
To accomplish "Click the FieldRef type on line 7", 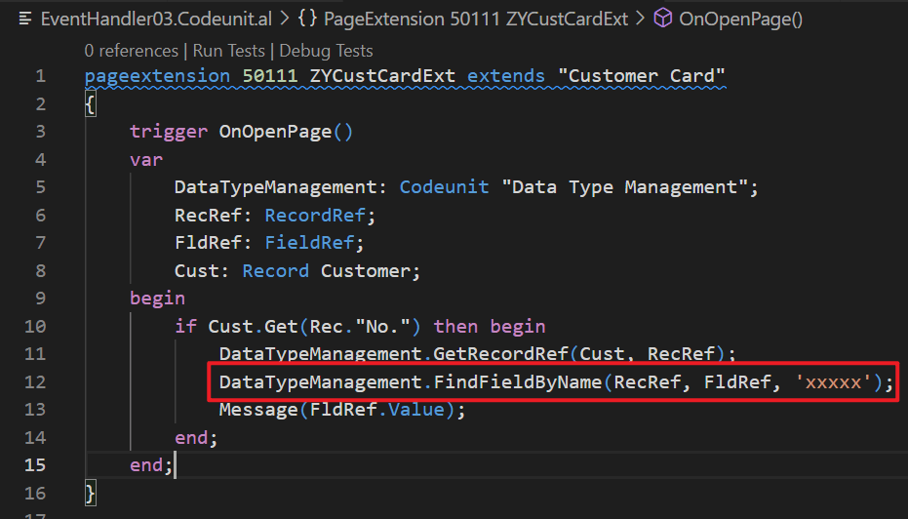I will [309, 243].
